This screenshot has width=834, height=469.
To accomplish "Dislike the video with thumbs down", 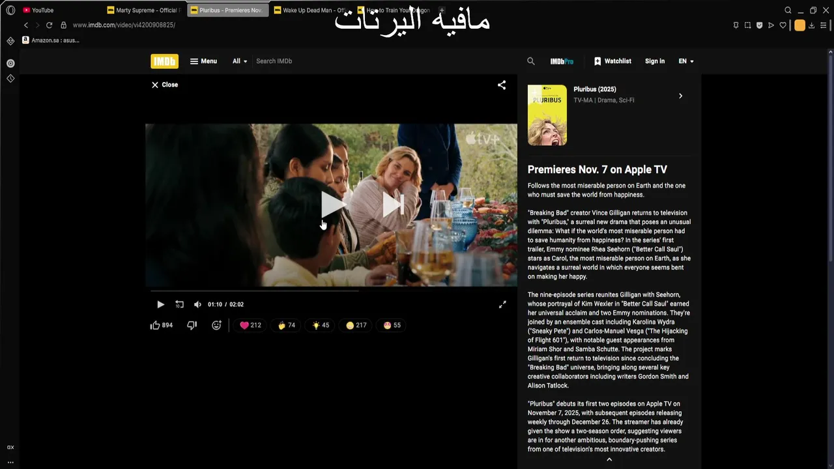I will (x=192, y=325).
